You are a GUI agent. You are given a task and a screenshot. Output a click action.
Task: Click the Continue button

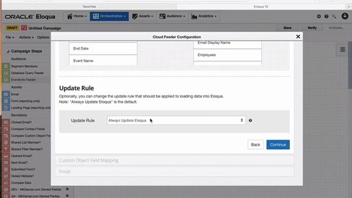click(x=278, y=145)
